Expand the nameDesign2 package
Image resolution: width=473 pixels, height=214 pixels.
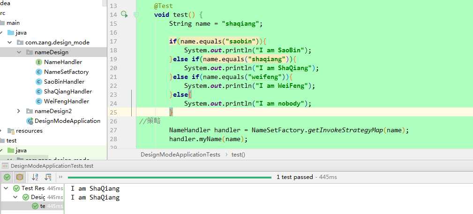(x=19, y=111)
